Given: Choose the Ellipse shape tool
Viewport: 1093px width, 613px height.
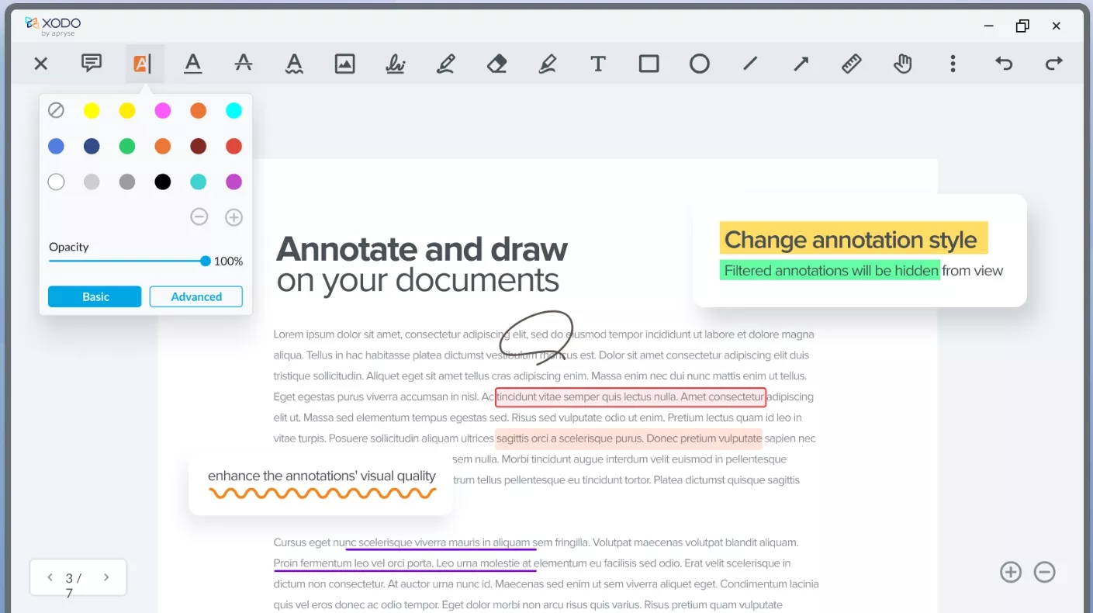Looking at the screenshot, I should 699,64.
